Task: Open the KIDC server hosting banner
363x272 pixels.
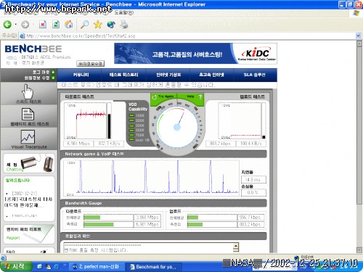Action: click(x=195, y=54)
